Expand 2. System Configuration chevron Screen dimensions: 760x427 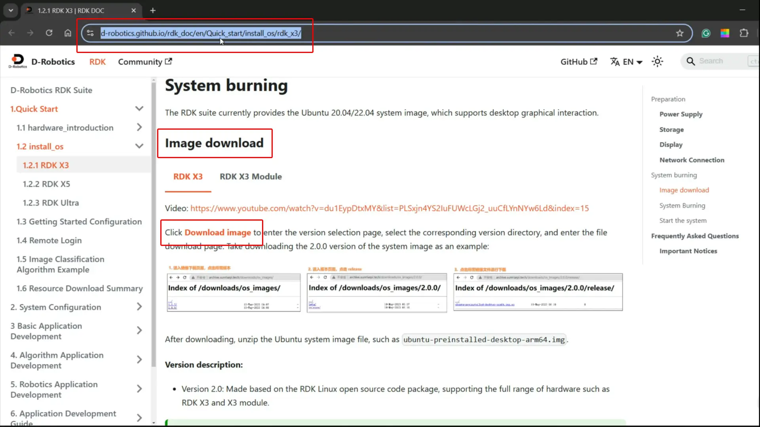pos(139,307)
